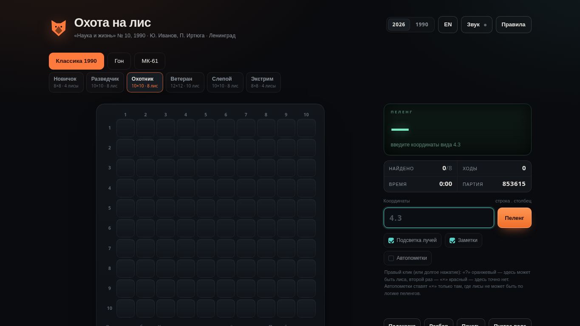Choose the Новичок 8×8 difficulty

[x=66, y=82]
